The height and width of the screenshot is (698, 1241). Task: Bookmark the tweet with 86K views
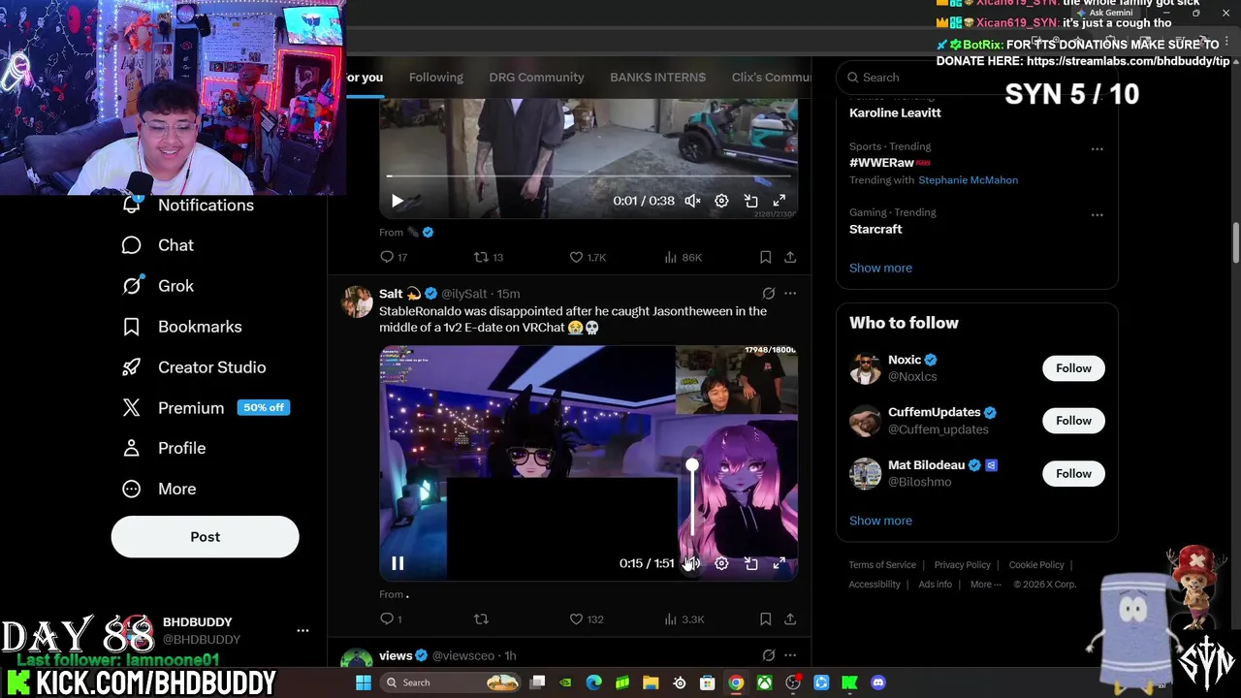pos(765,257)
